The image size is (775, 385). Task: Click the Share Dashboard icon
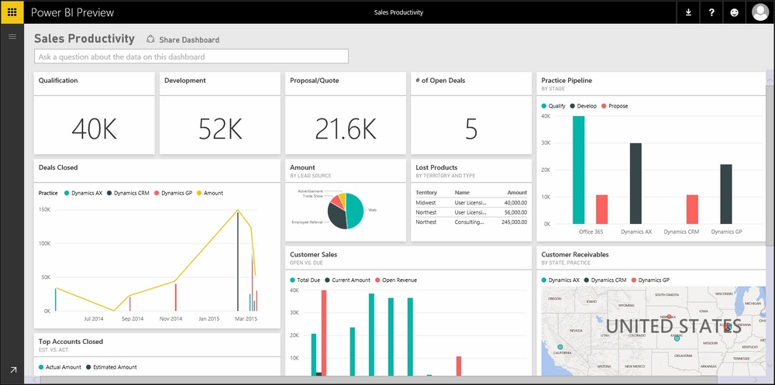tap(151, 39)
